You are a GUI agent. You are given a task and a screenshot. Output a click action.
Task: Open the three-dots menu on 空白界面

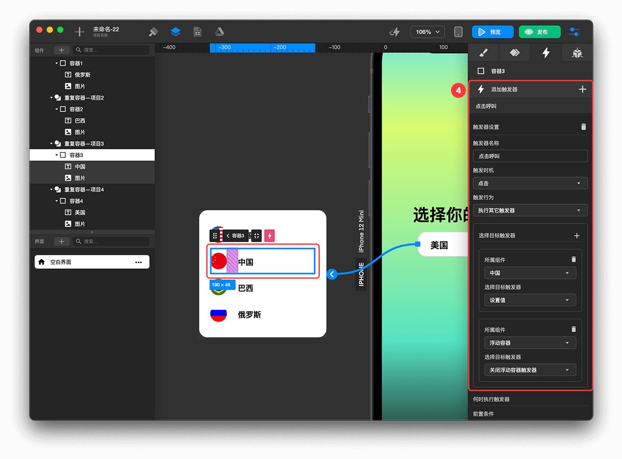pyautogui.click(x=138, y=262)
